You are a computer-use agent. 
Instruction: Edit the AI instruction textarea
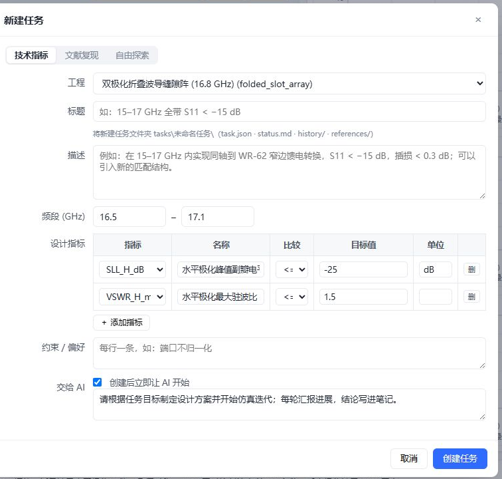coord(289,404)
